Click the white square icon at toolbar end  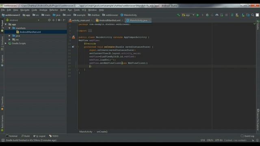pyautogui.click(x=257, y=15)
